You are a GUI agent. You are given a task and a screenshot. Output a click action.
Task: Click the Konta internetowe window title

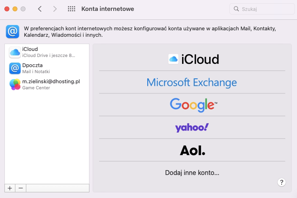(108, 9)
